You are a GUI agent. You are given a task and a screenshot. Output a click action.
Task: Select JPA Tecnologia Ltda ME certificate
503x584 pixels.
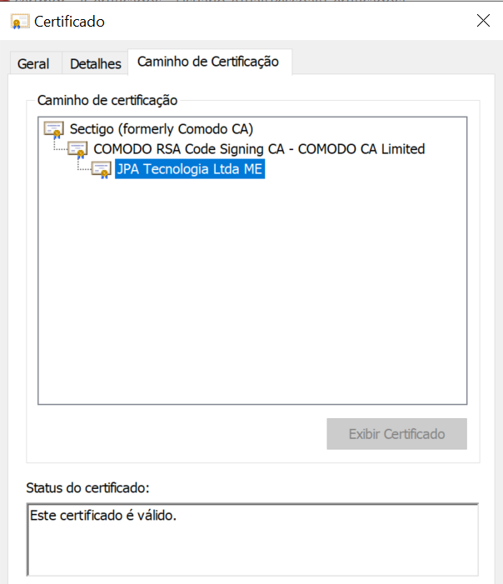coord(190,169)
